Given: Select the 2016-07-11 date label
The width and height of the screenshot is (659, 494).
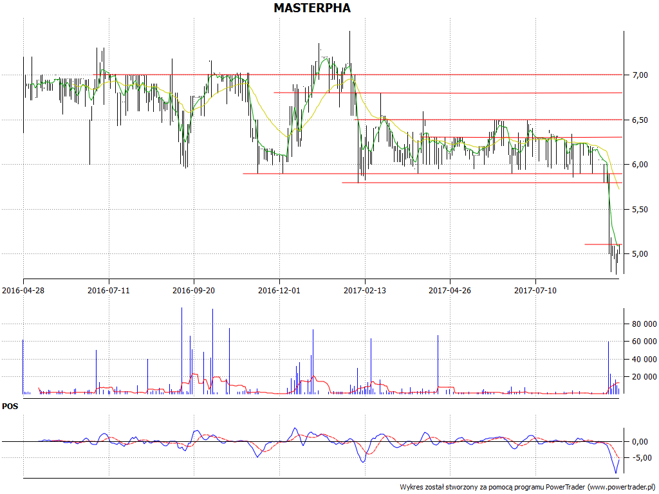Looking at the screenshot, I should pos(108,290).
